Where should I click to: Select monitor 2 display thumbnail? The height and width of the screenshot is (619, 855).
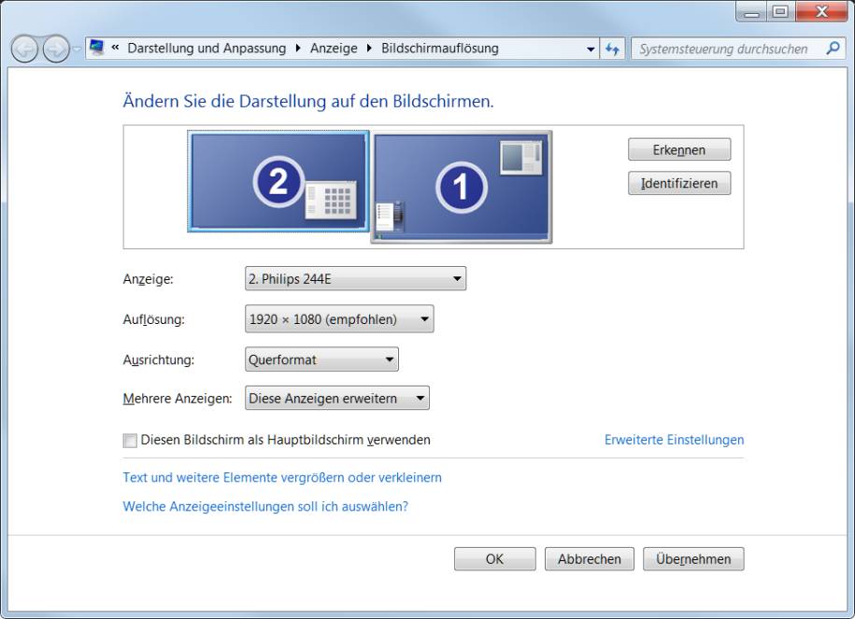(x=278, y=181)
